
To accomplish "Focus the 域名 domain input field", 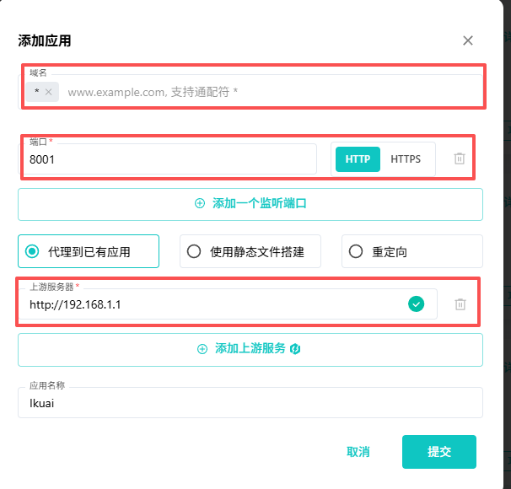I will (x=270, y=91).
